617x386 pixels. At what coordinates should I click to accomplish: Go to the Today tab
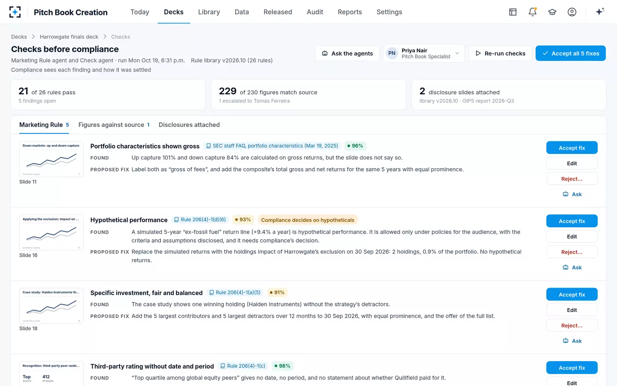tap(140, 12)
